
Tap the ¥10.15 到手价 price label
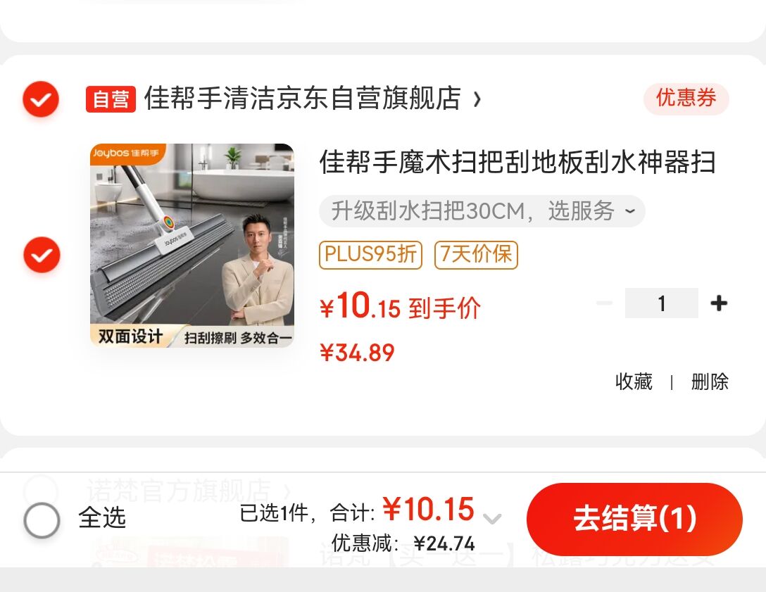(400, 307)
